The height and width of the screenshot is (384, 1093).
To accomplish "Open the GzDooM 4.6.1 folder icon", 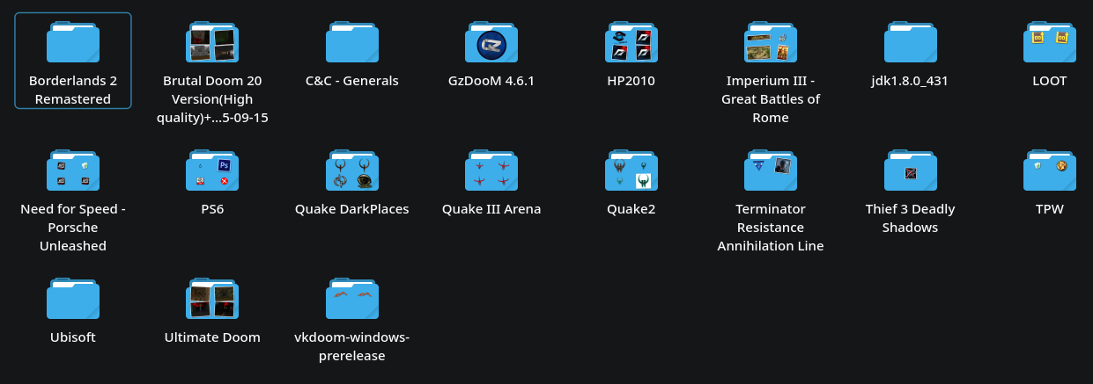I will tap(491, 41).
